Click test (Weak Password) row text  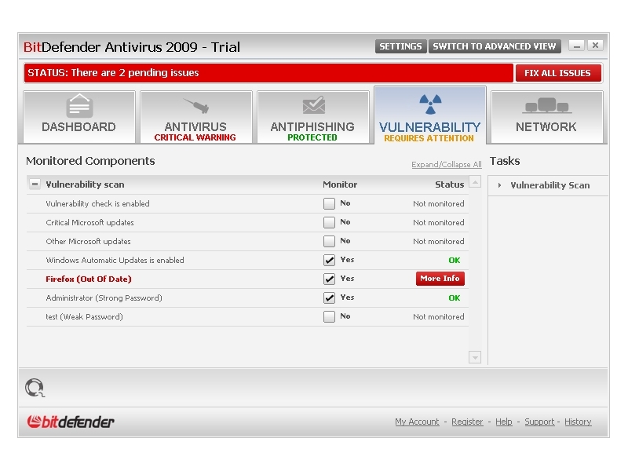click(x=84, y=317)
